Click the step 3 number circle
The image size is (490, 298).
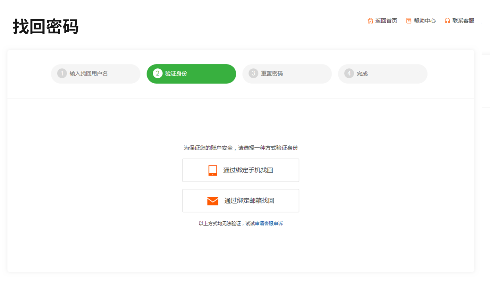pos(253,74)
